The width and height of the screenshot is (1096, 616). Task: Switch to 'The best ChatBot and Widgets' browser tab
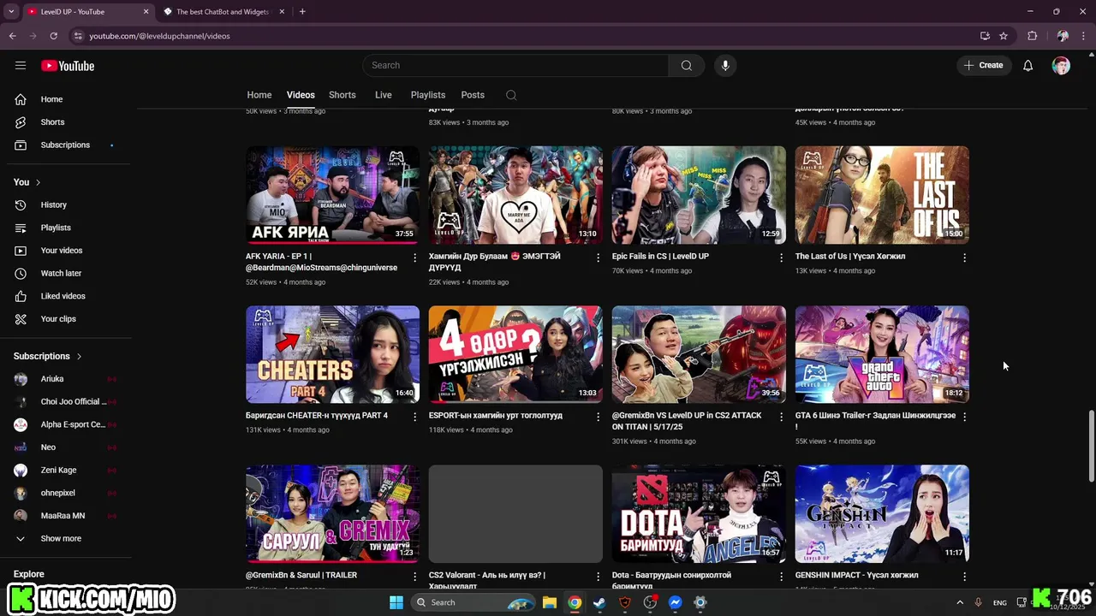coord(223,12)
